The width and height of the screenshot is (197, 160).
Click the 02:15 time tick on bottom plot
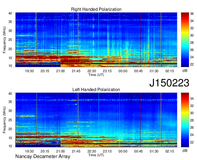170,151
